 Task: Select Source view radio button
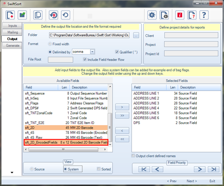click(32, 169)
